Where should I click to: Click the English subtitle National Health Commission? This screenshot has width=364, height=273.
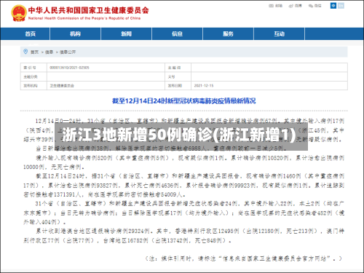click(84, 18)
